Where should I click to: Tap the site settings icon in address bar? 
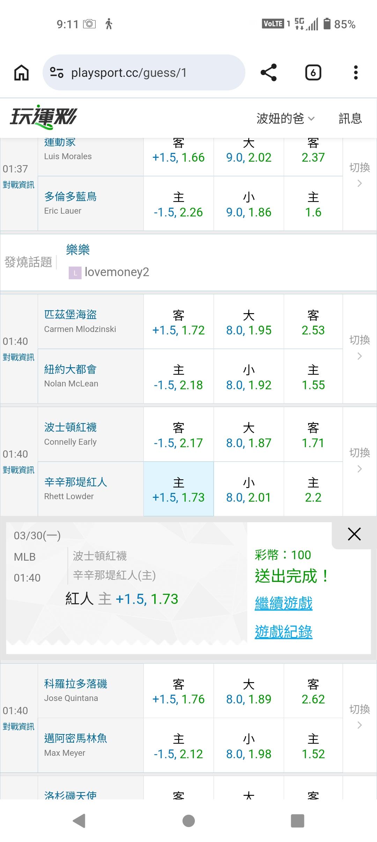click(57, 73)
